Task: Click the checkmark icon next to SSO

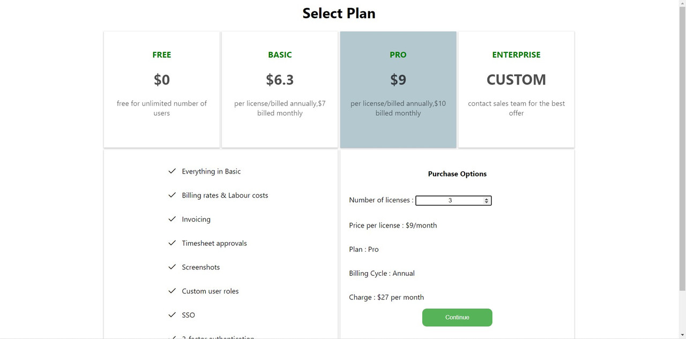Action: coord(172,315)
